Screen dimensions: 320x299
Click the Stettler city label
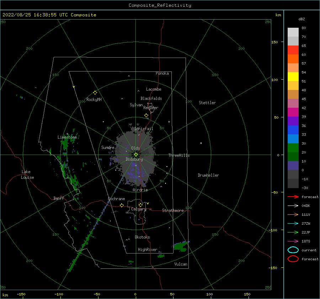click(x=207, y=103)
